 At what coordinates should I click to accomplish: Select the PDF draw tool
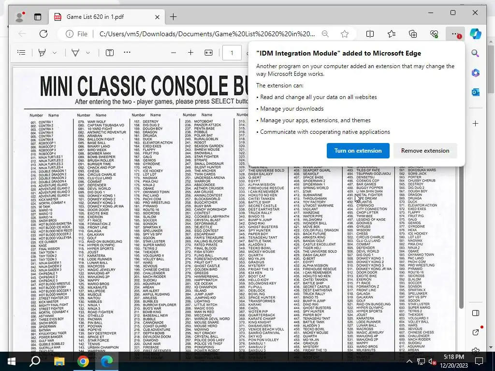[x=75, y=53]
